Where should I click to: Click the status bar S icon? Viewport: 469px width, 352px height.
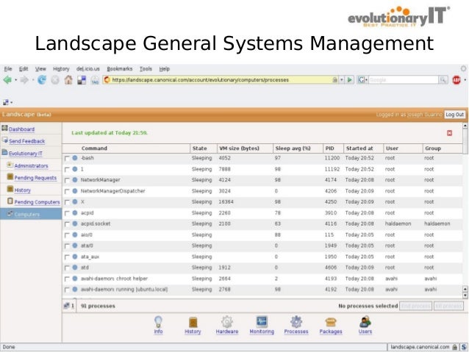click(464, 347)
